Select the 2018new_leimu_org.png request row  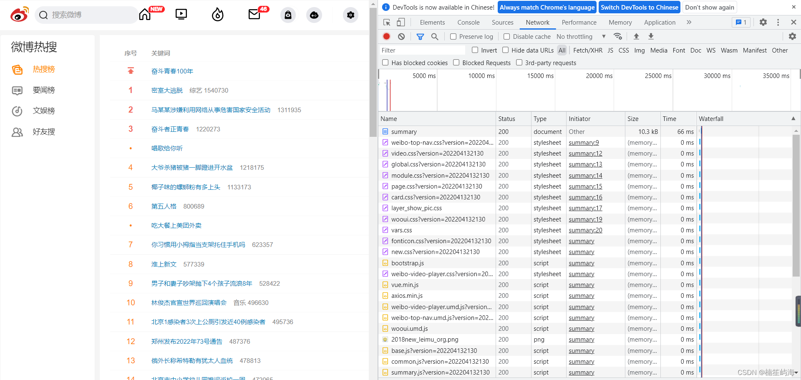[538, 340]
